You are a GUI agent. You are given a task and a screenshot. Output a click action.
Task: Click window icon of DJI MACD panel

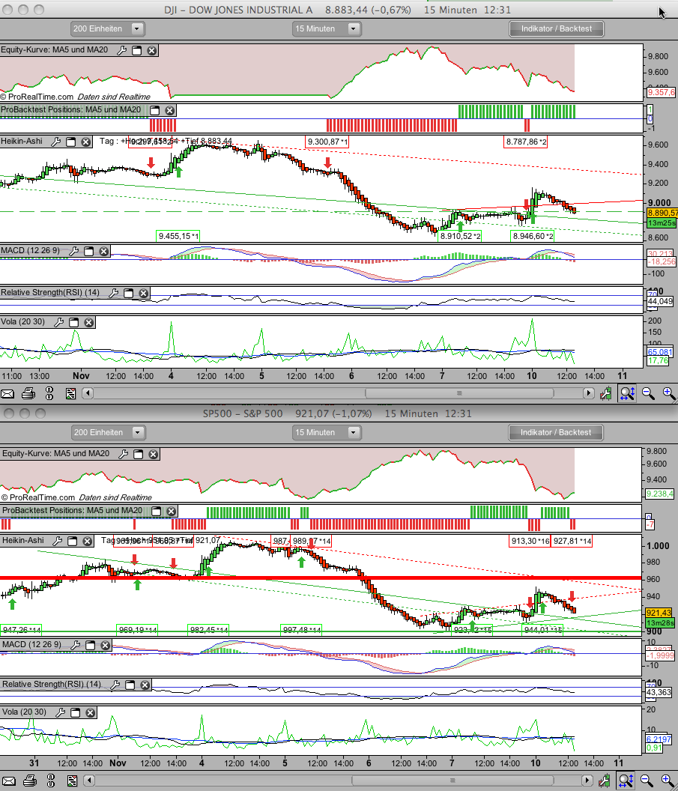tap(89, 251)
